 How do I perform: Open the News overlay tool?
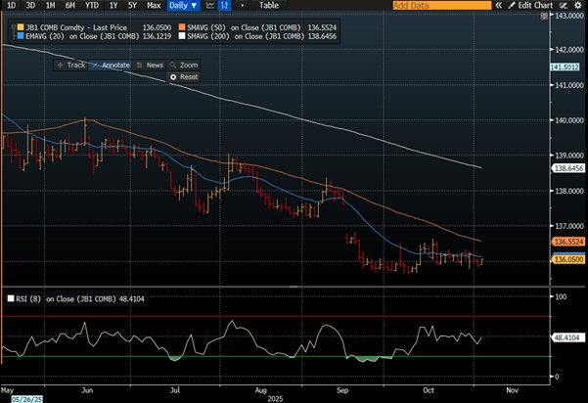pyautogui.click(x=150, y=65)
